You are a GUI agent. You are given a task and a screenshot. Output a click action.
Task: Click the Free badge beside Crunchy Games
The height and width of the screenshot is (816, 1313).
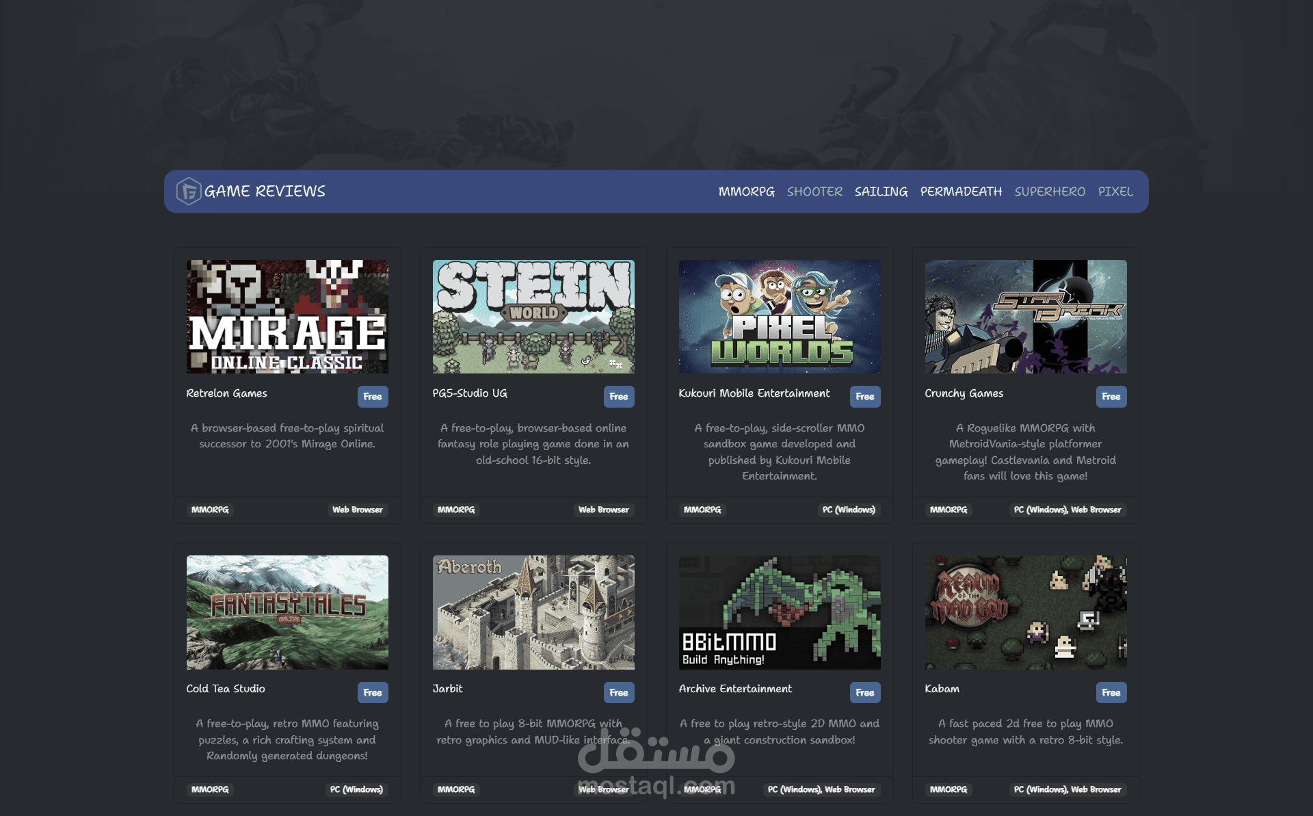(1111, 397)
